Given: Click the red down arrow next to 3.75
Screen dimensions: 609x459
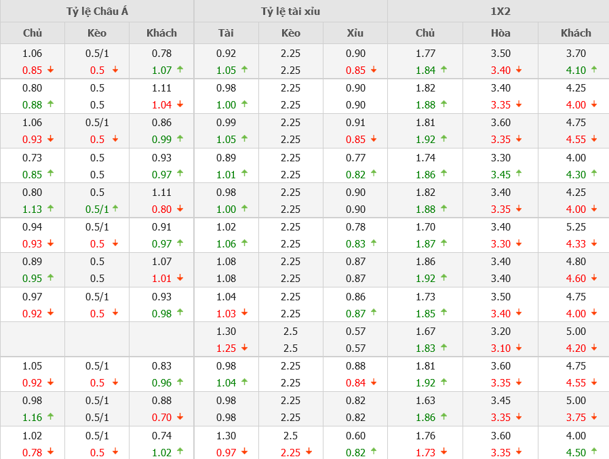Looking at the screenshot, I should pyautogui.click(x=594, y=417).
